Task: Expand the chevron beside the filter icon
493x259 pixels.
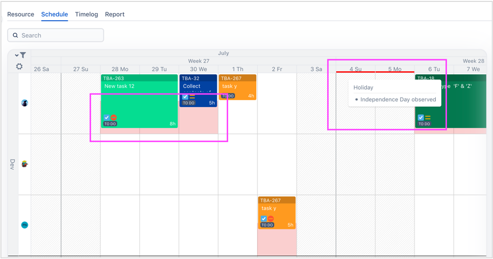Action: pos(17,55)
